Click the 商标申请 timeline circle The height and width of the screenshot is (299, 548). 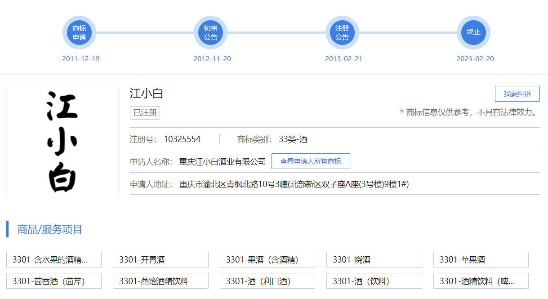click(x=79, y=32)
